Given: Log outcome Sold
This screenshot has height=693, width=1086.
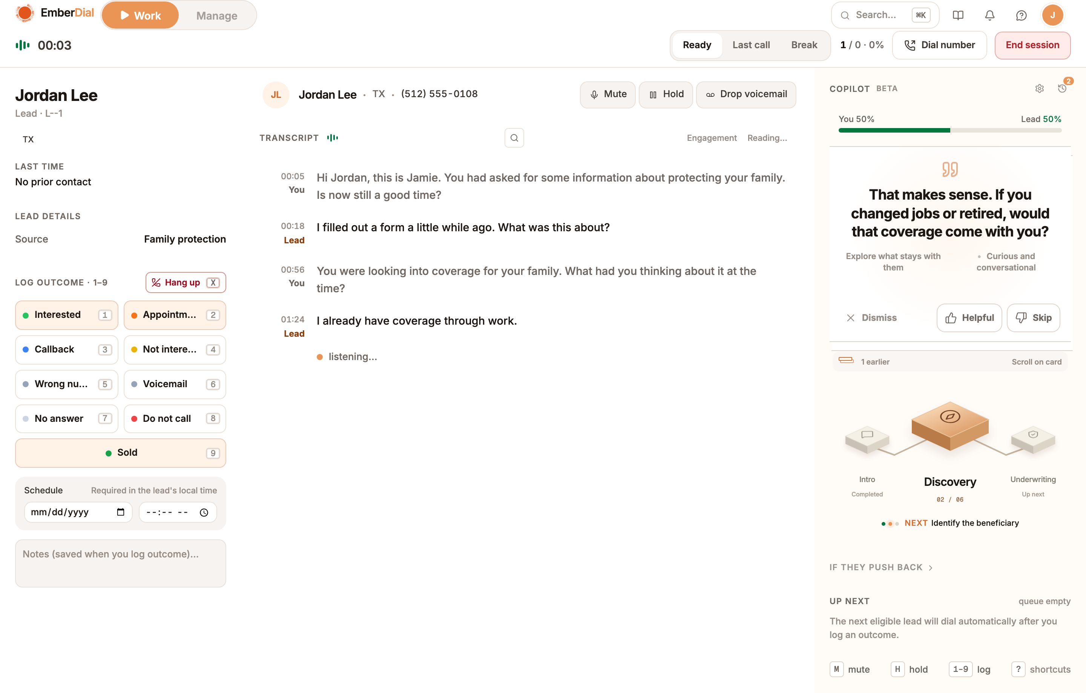Looking at the screenshot, I should [120, 453].
